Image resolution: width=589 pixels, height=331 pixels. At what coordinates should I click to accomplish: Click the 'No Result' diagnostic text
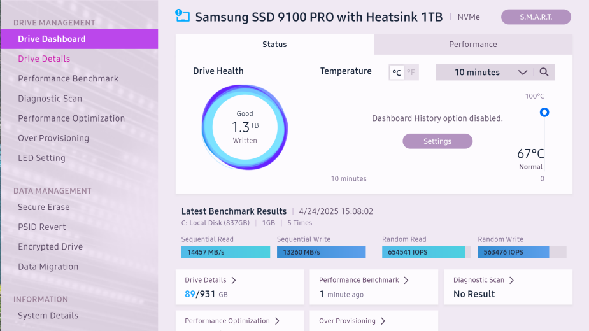click(x=474, y=294)
